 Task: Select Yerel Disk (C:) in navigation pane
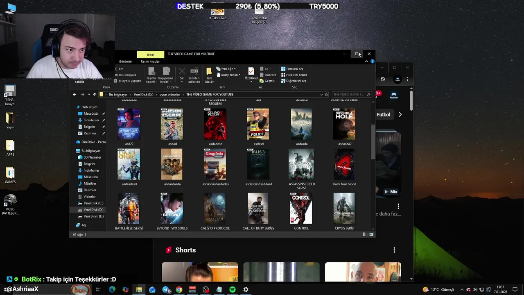(90, 203)
